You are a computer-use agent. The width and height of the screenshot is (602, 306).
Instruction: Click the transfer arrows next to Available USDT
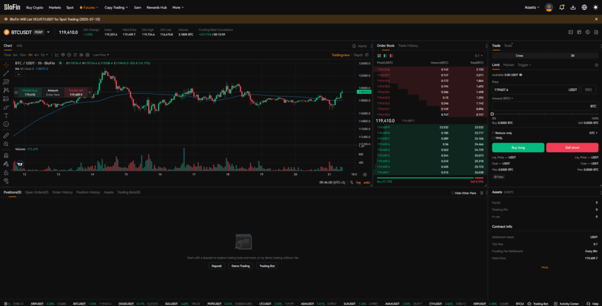521,75
